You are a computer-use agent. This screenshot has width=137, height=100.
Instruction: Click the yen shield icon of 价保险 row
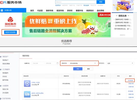27,84
